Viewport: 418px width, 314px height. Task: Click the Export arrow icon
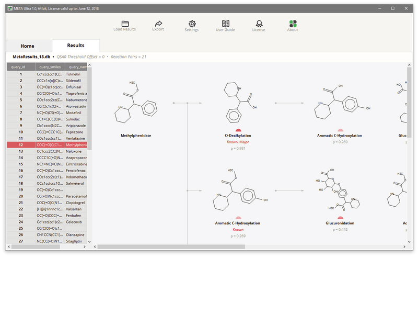tap(158, 24)
